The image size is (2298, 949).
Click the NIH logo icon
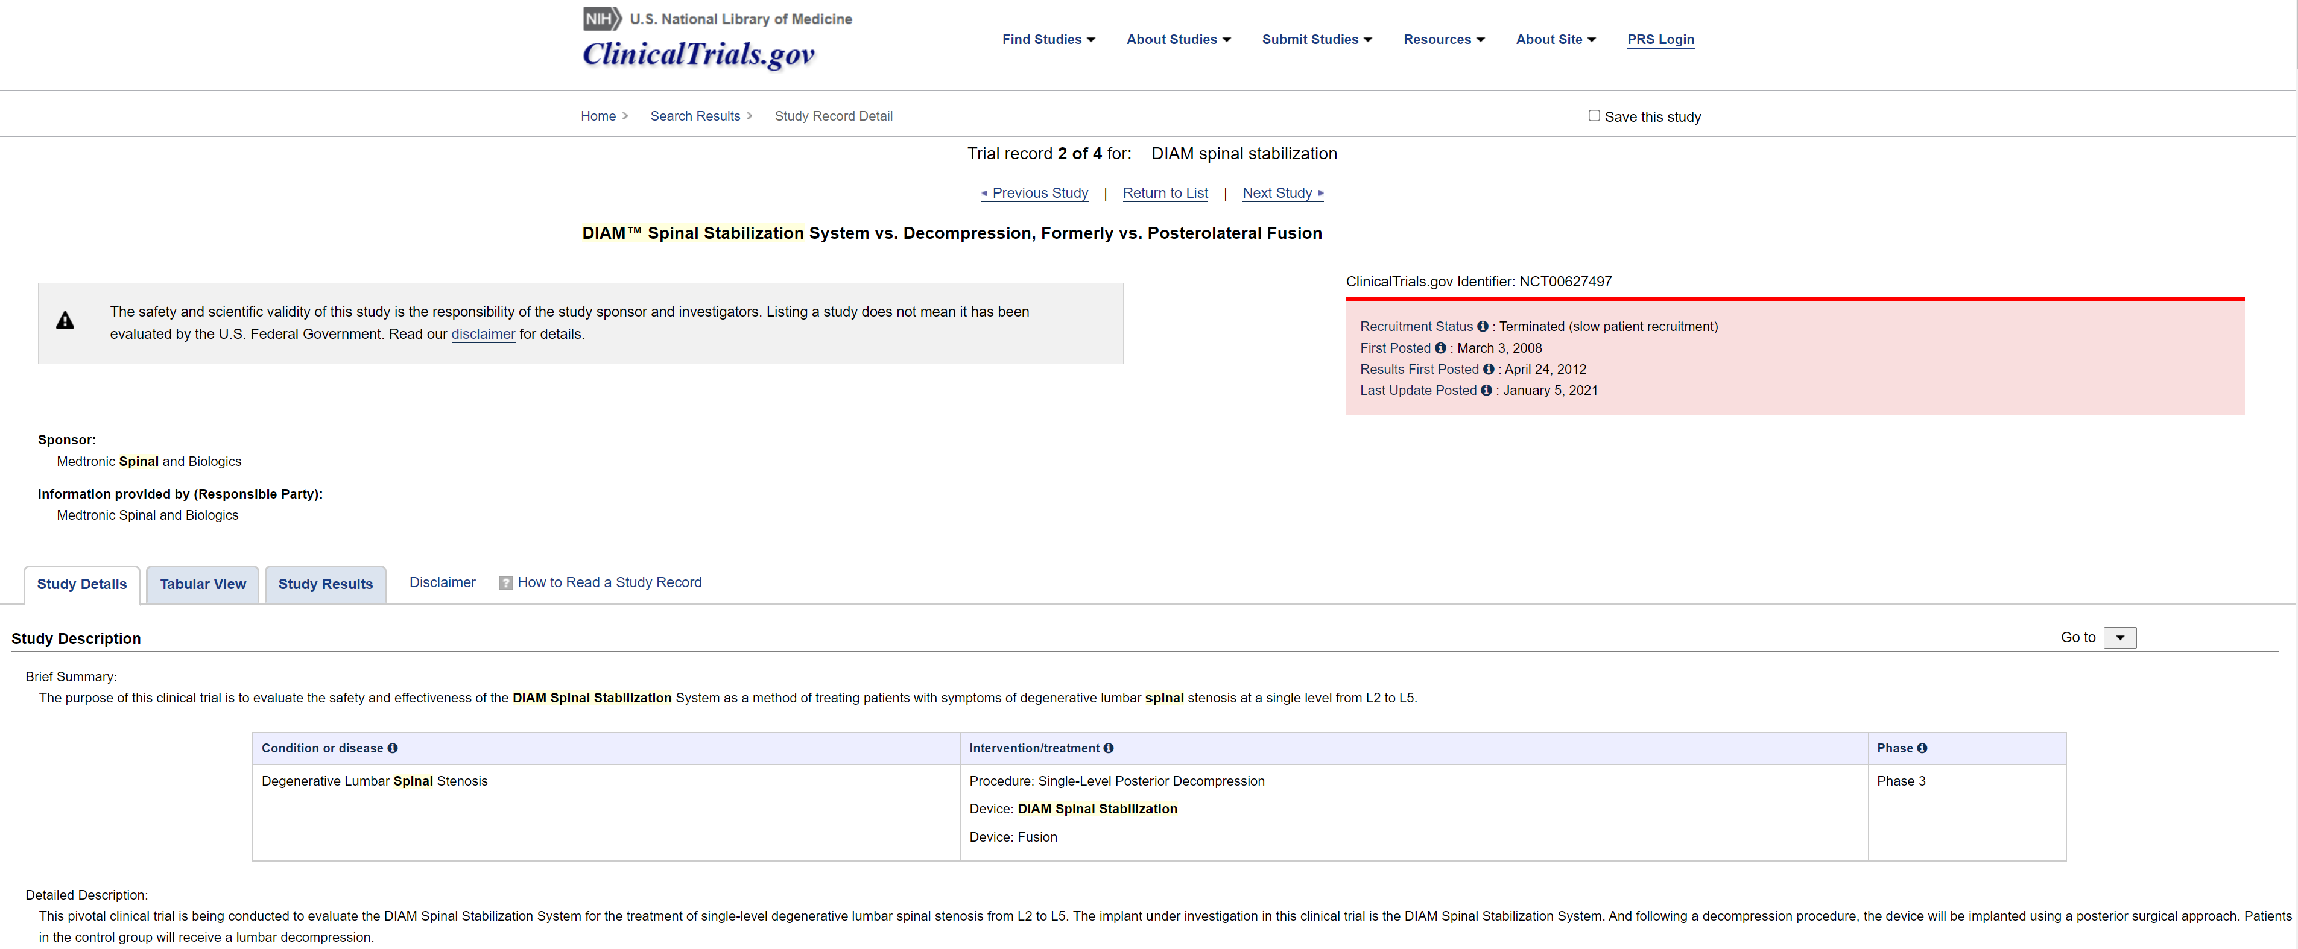(x=603, y=19)
